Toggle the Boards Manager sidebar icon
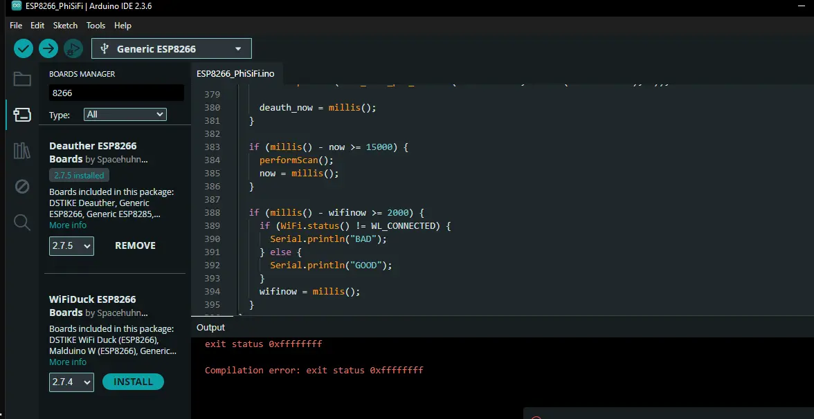The image size is (814, 419). 22,115
